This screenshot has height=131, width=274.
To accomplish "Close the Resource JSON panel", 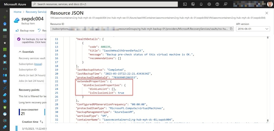I will point(267,13).
